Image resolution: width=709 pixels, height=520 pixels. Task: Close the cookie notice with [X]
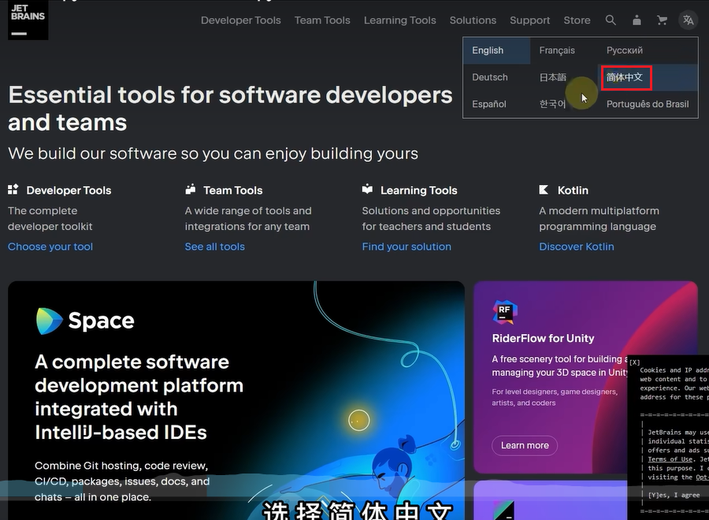[x=634, y=362]
